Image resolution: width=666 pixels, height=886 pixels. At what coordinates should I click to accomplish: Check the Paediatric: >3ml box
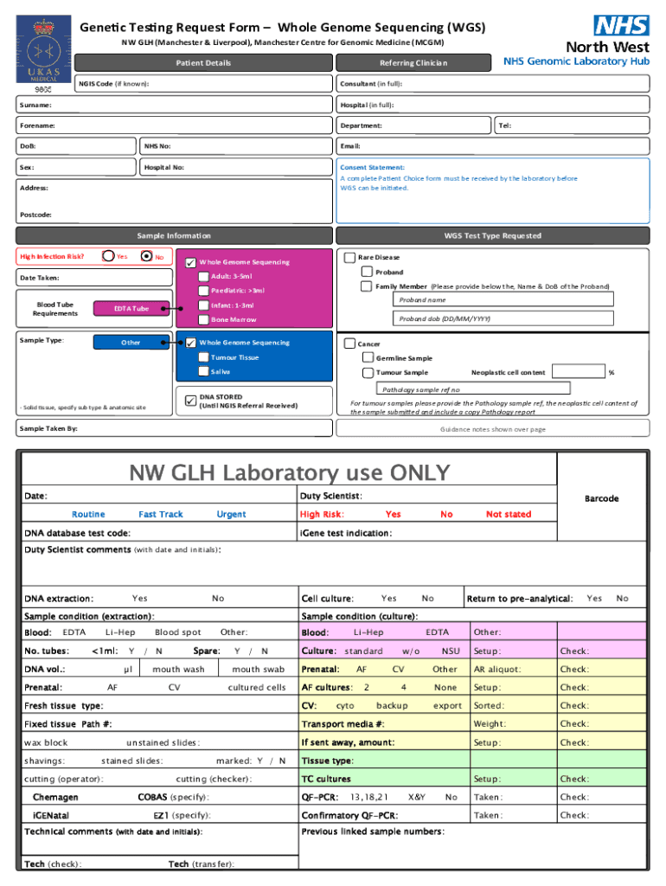203,291
